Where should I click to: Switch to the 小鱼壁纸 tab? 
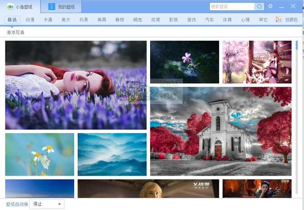click(x=20, y=7)
